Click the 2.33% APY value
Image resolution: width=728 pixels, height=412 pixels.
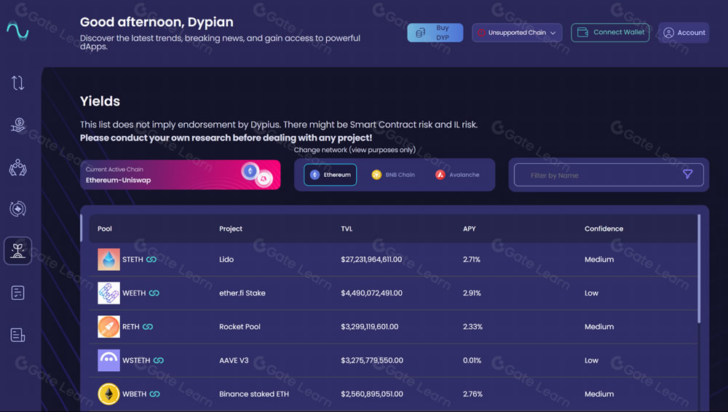coord(472,327)
